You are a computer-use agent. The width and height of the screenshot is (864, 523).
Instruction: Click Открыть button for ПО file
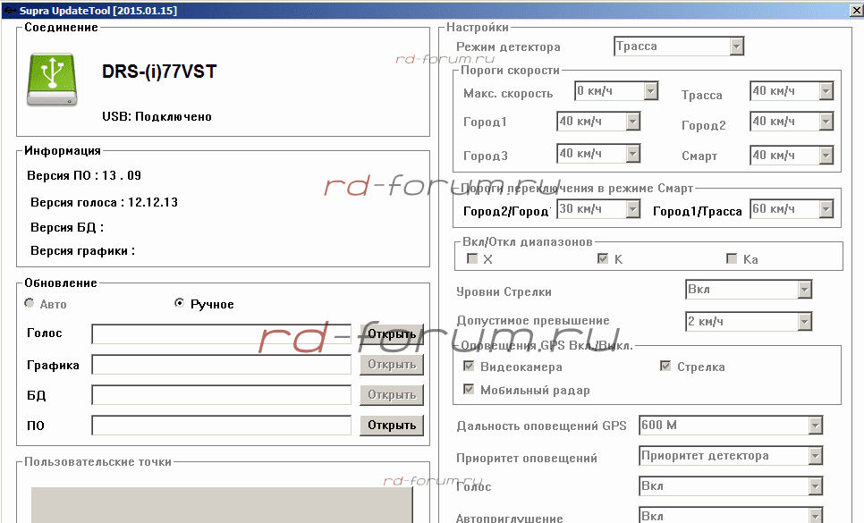coord(392,425)
